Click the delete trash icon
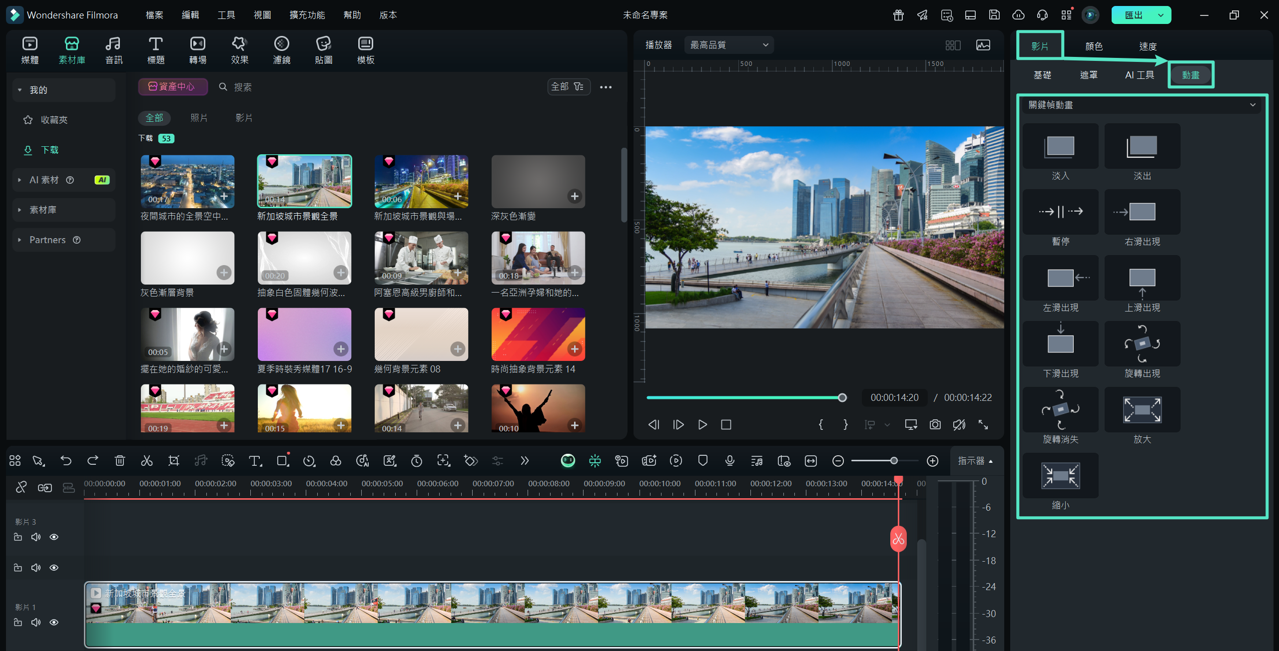This screenshot has width=1279, height=651. pos(119,460)
